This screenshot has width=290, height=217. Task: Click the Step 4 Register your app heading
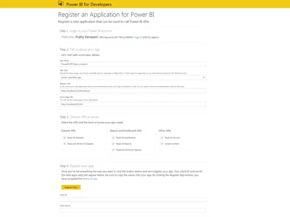pyautogui.click(x=77, y=166)
